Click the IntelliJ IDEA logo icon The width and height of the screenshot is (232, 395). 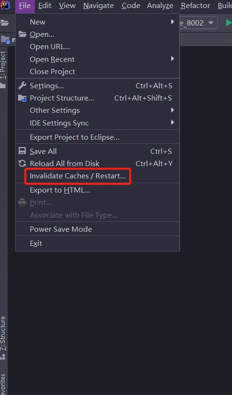coord(5,5)
